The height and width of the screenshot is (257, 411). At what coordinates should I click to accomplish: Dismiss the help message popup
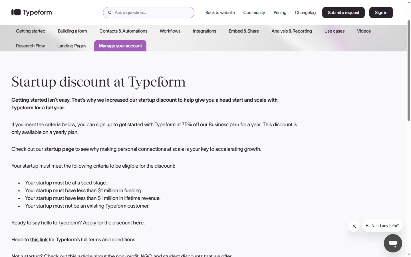tap(354, 226)
